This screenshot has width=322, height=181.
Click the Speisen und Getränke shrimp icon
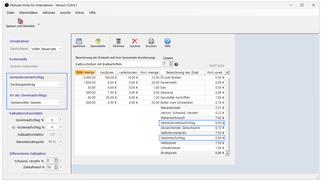tap(20, 21)
